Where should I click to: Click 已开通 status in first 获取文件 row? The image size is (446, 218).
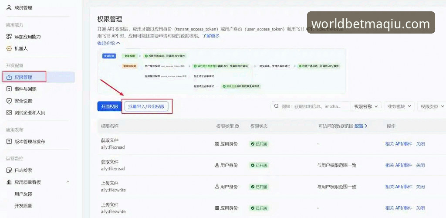(x=259, y=144)
